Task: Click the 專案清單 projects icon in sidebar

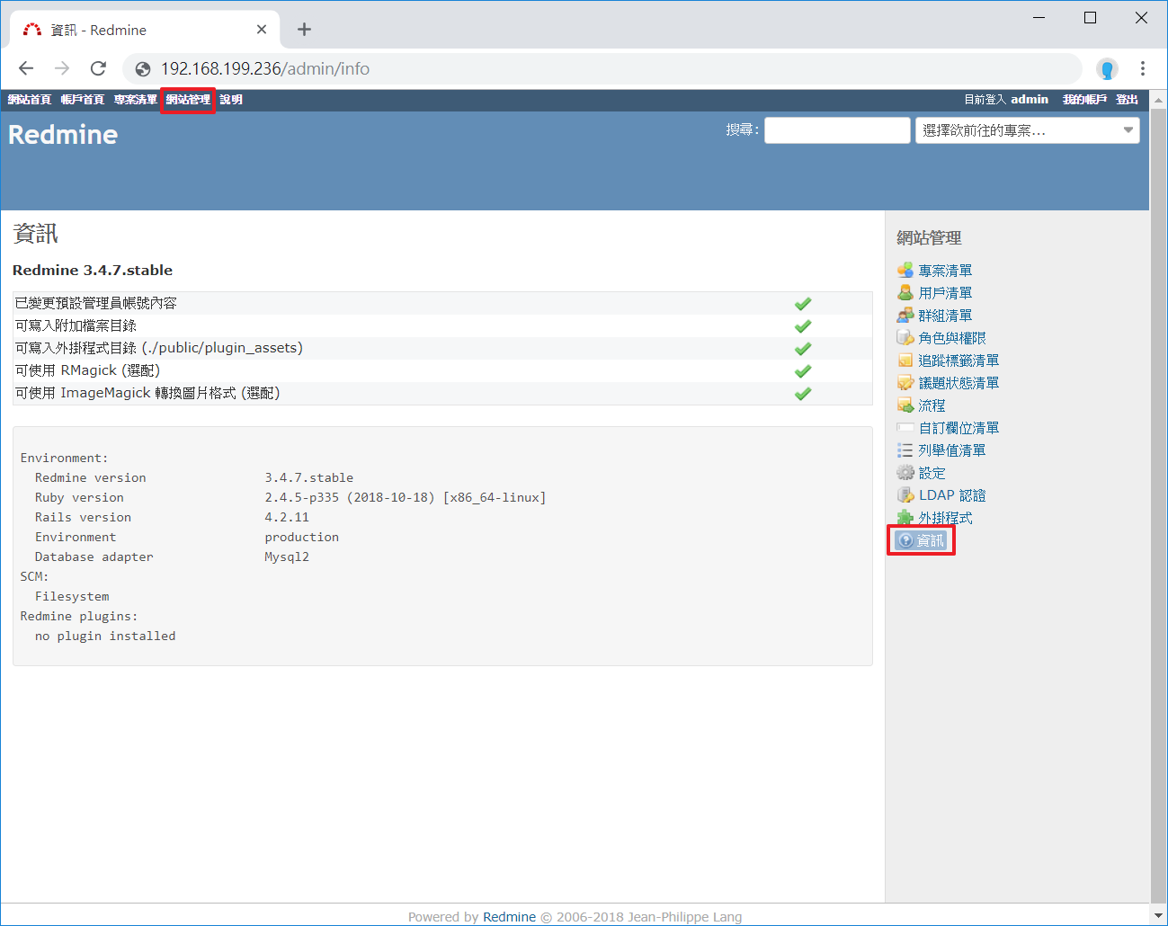Action: pyautogui.click(x=905, y=270)
